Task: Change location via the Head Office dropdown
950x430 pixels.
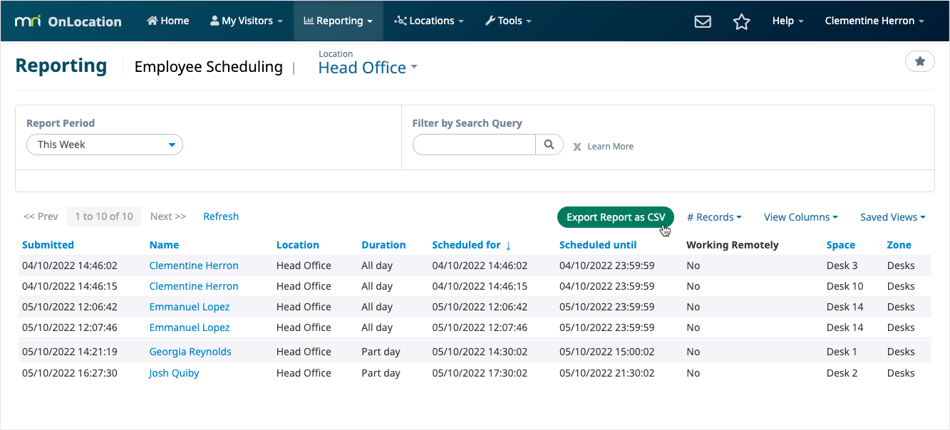Action: pos(368,68)
